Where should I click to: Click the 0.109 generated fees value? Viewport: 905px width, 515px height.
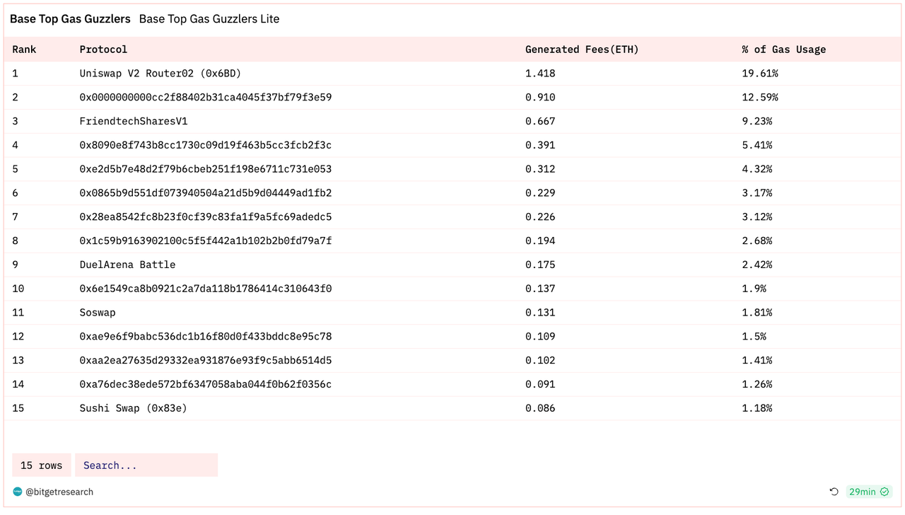pyautogui.click(x=540, y=337)
